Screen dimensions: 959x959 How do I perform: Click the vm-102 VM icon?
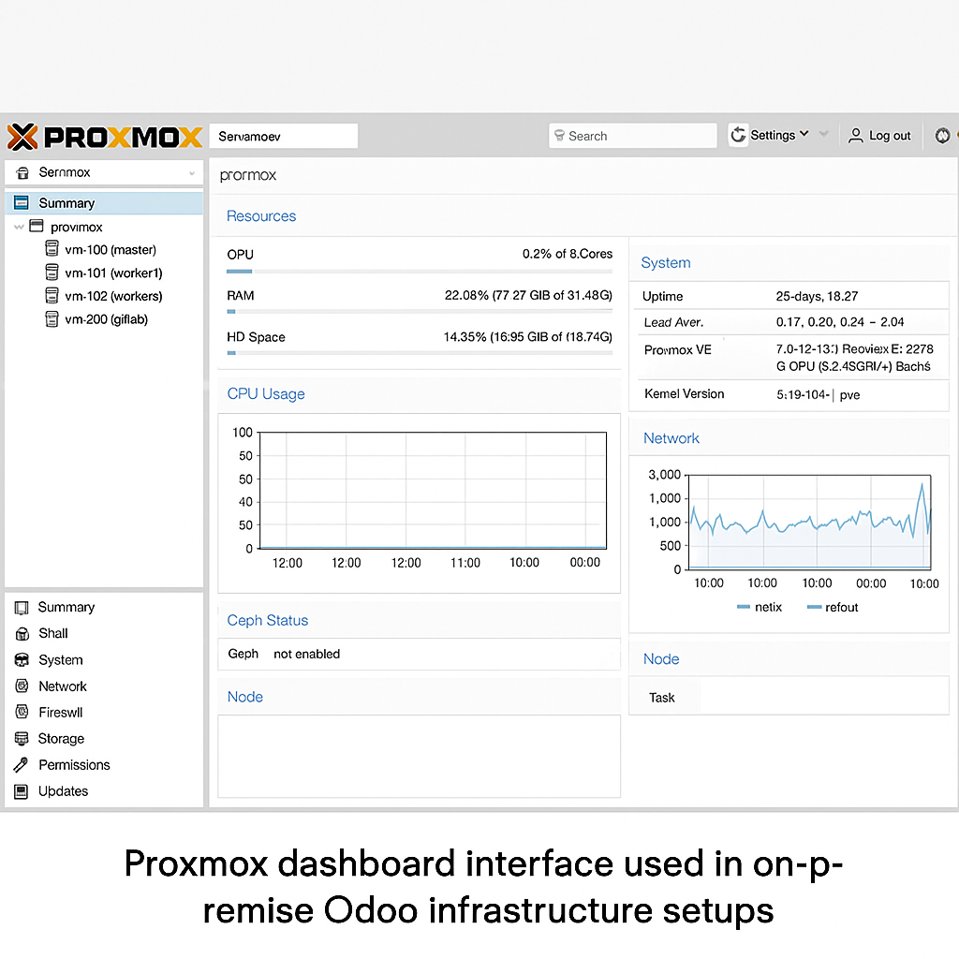[x=52, y=295]
